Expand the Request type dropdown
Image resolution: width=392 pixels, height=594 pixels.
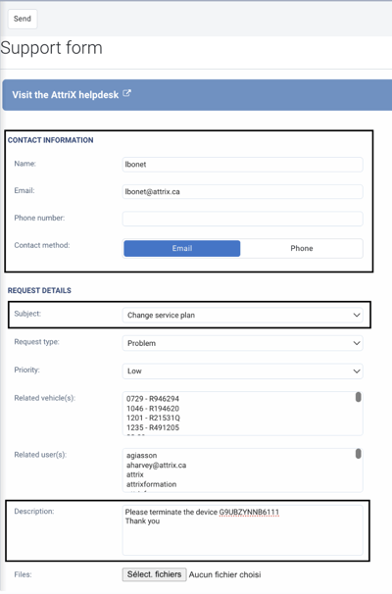click(242, 343)
